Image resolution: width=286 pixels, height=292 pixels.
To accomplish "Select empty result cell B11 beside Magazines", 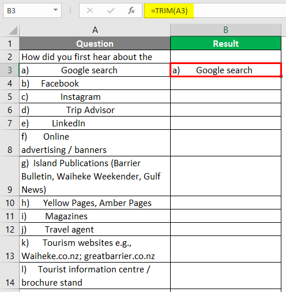I will click(x=225, y=216).
